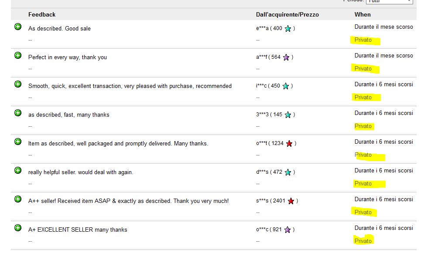Viewport: 448px width, 253px height.
Task: Click the purple star beside o***c (921)
Action: point(287,230)
